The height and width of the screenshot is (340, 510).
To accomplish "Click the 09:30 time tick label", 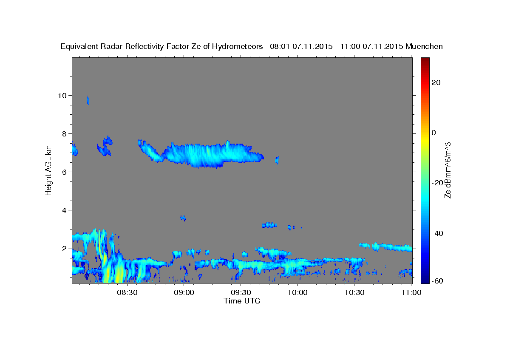I will coord(241,292).
